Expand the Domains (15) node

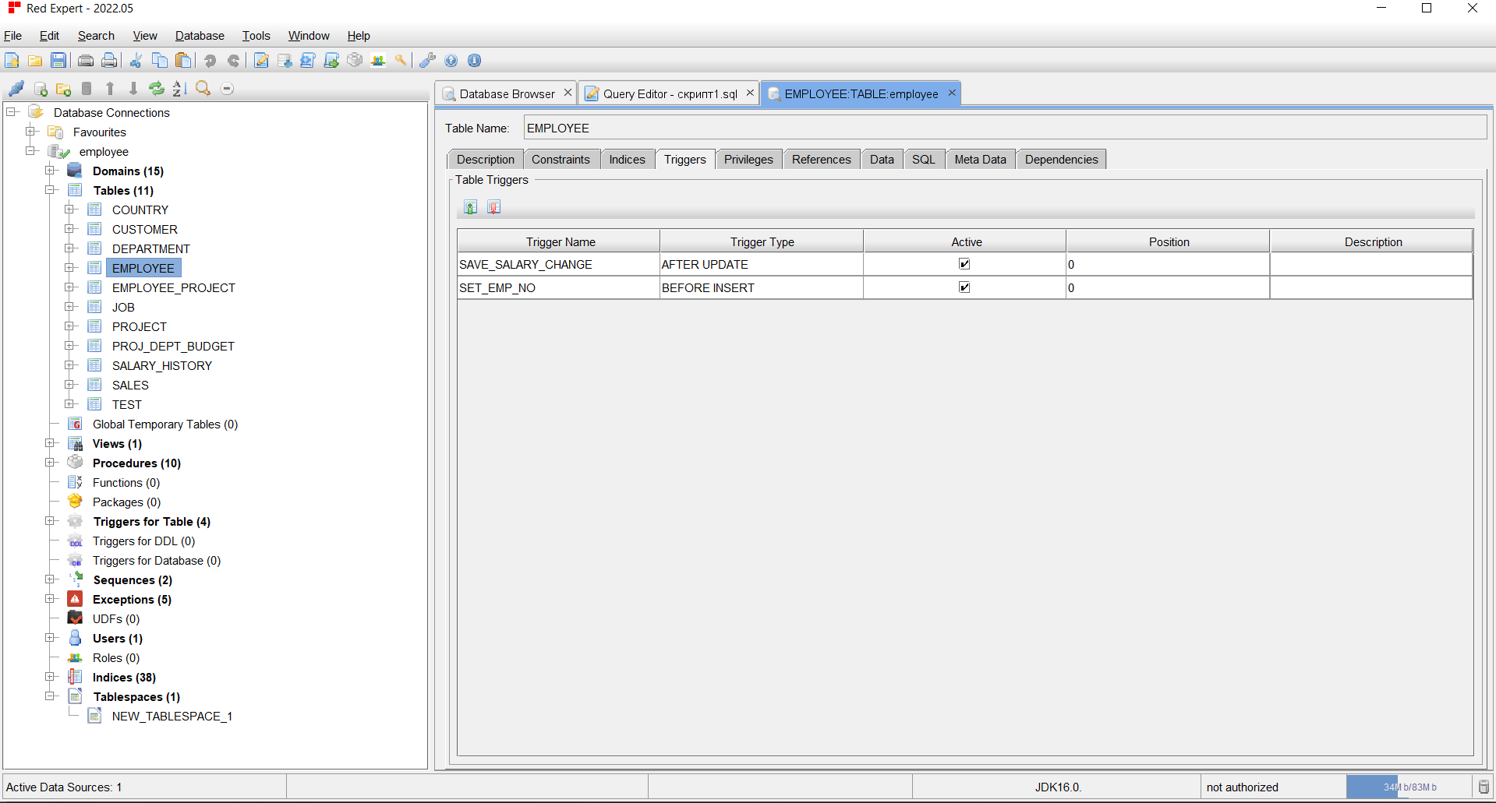point(51,171)
